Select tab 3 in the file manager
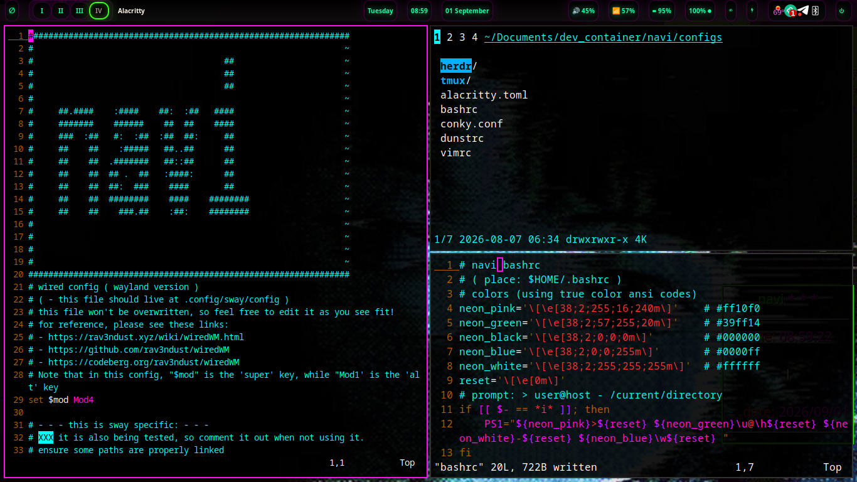 (462, 37)
